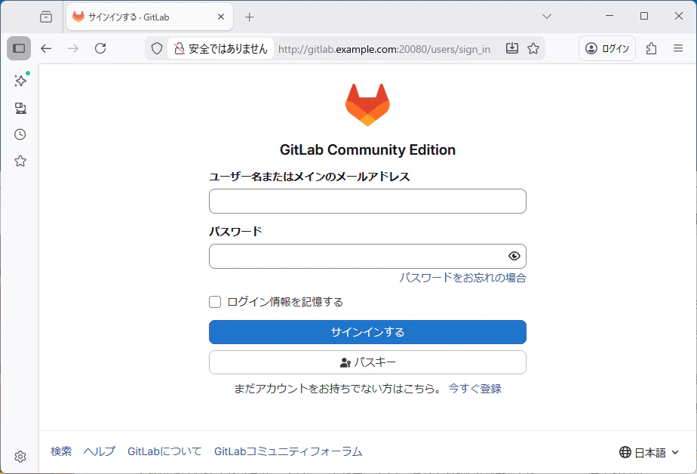
Task: Toggle password visibility eye icon
Action: pyautogui.click(x=514, y=256)
